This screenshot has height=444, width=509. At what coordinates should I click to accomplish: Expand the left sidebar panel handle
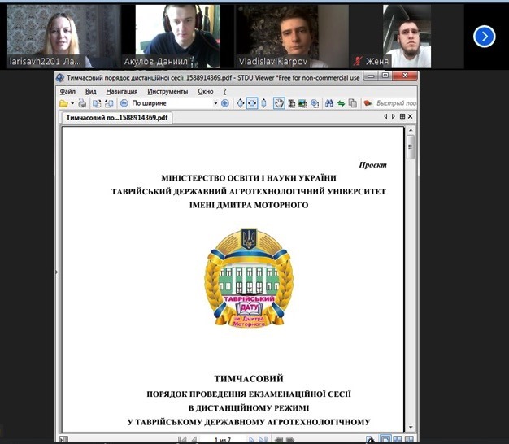pyautogui.click(x=56, y=272)
